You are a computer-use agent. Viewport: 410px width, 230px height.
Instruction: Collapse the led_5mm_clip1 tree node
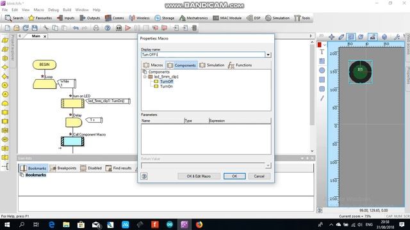[x=145, y=77]
